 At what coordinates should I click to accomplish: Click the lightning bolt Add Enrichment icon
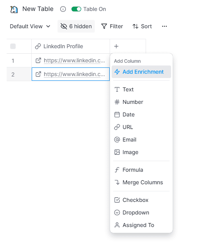click(117, 72)
